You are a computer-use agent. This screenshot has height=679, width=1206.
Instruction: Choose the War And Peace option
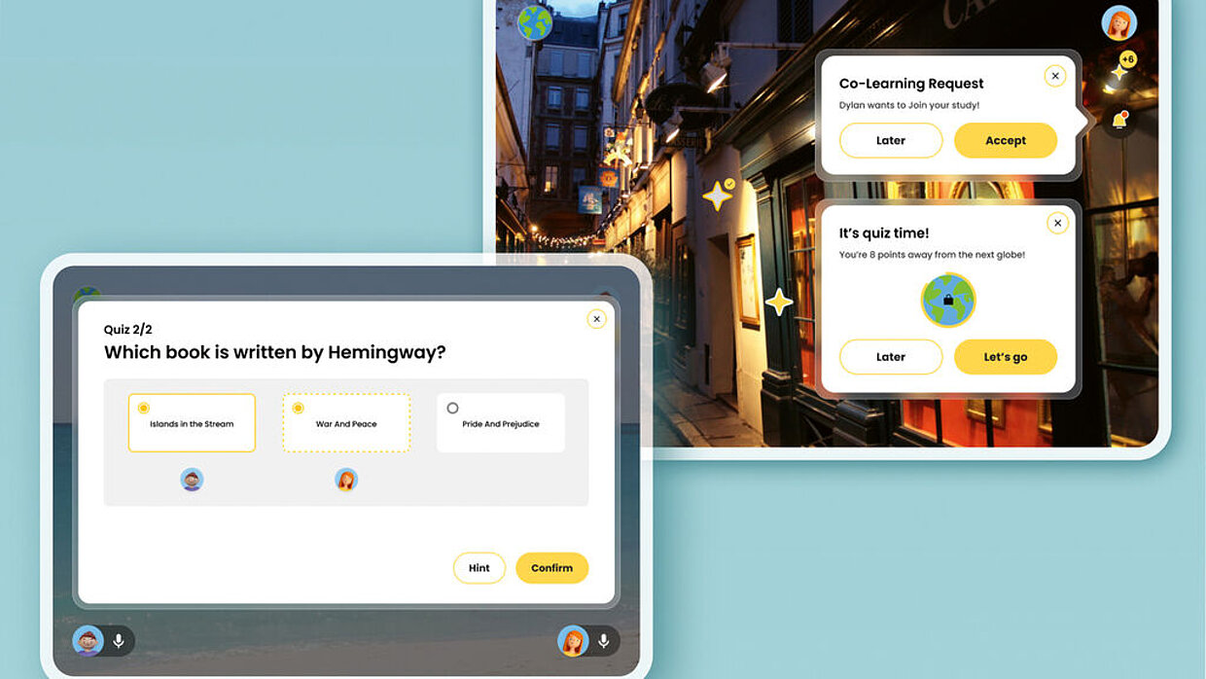[346, 423]
